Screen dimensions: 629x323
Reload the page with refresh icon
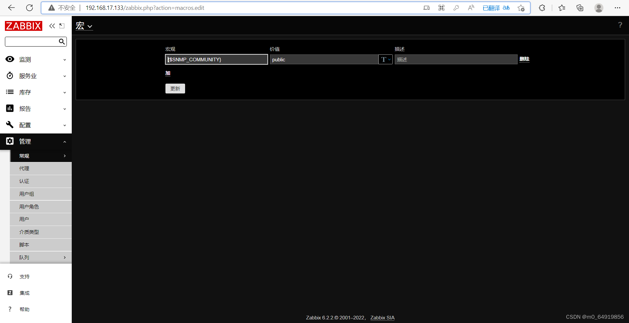click(x=29, y=8)
